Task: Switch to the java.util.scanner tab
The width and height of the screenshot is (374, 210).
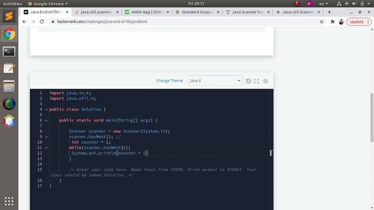Action: pyautogui.click(x=96, y=12)
